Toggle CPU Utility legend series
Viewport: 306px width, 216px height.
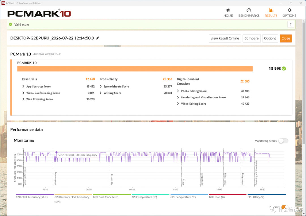[267, 196]
